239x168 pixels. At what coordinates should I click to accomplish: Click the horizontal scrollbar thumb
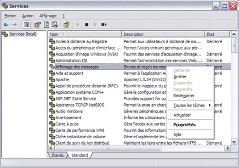click(x=108, y=148)
